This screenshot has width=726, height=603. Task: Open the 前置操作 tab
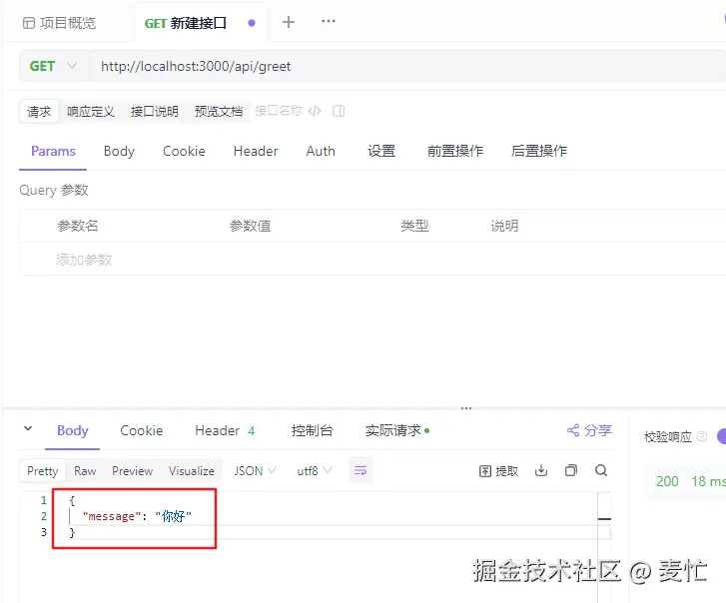(x=455, y=151)
